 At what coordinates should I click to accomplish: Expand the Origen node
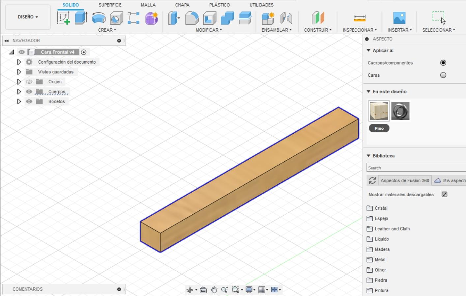click(x=19, y=82)
